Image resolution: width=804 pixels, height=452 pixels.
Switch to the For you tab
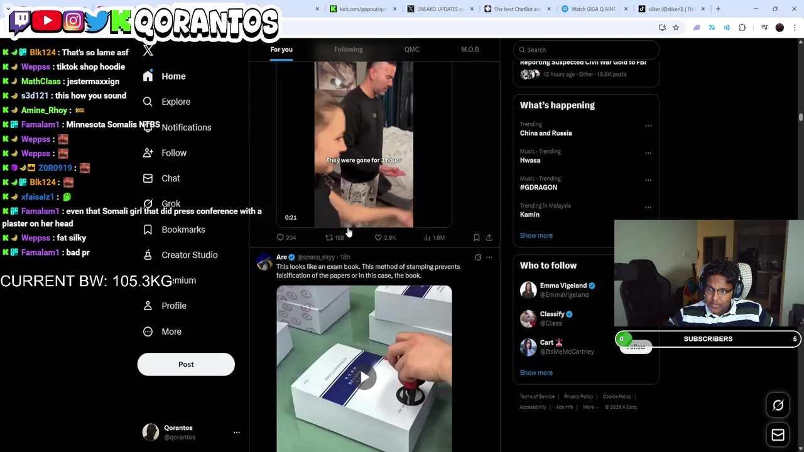(x=281, y=50)
